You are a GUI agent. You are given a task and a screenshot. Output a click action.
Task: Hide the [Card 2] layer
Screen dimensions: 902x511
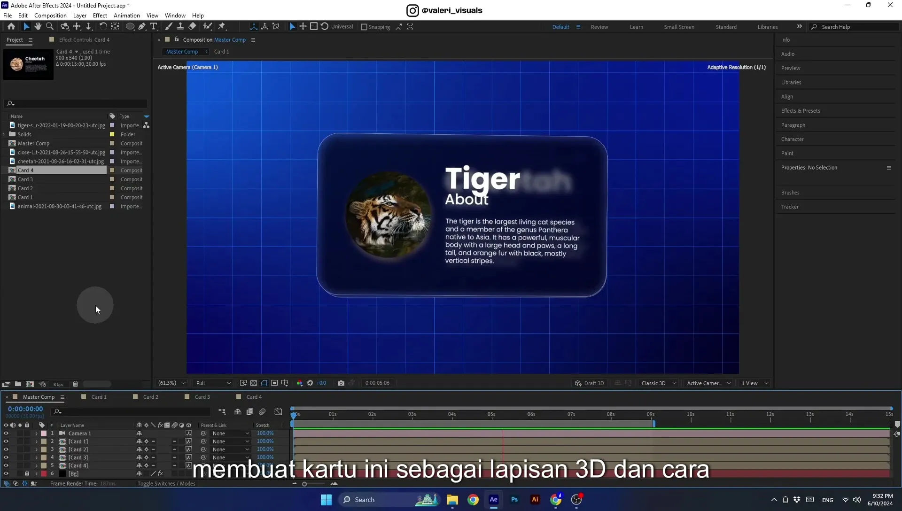[6, 449]
